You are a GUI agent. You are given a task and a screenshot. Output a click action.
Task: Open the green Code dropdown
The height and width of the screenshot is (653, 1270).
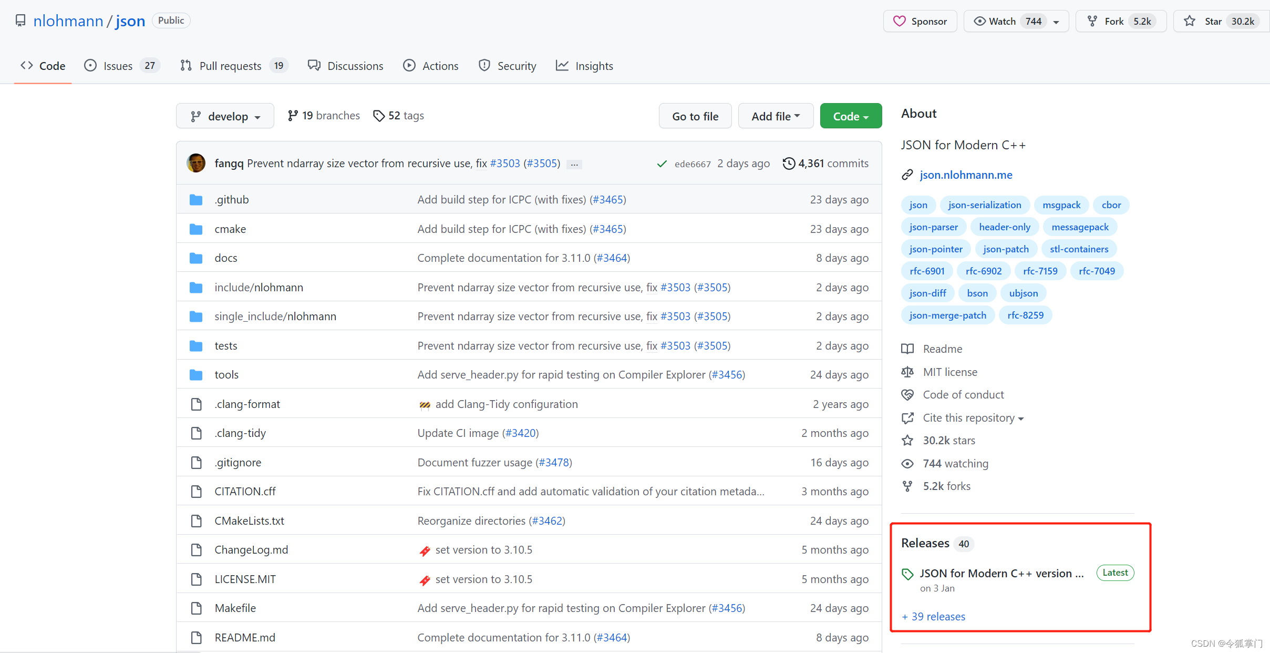click(x=850, y=116)
